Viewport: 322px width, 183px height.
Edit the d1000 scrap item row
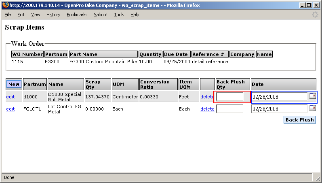click(x=10, y=97)
